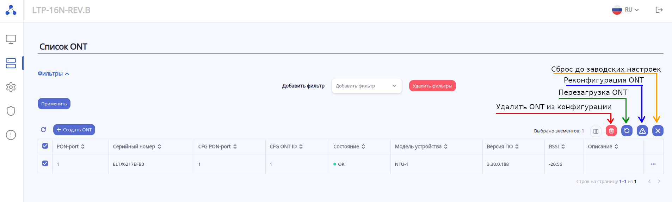The width and height of the screenshot is (672, 202).
Task: Click the factory reset X icon
Action: pos(658,131)
